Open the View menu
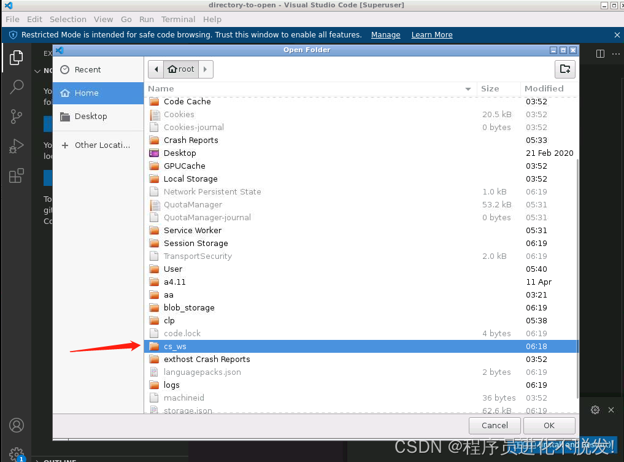Screen dimensions: 624x462 tap(104, 20)
